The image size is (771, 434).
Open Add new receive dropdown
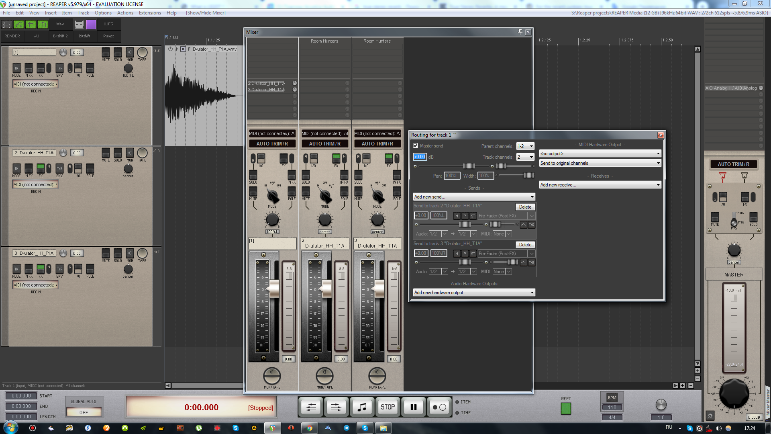point(600,185)
